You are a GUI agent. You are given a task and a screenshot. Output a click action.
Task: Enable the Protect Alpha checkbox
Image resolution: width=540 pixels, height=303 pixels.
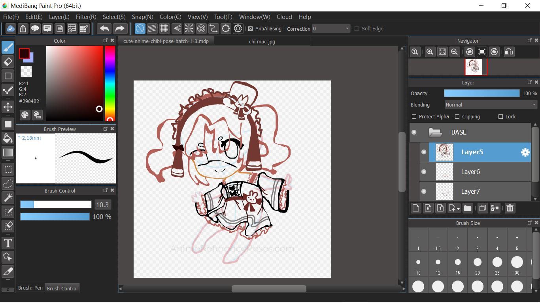414,117
